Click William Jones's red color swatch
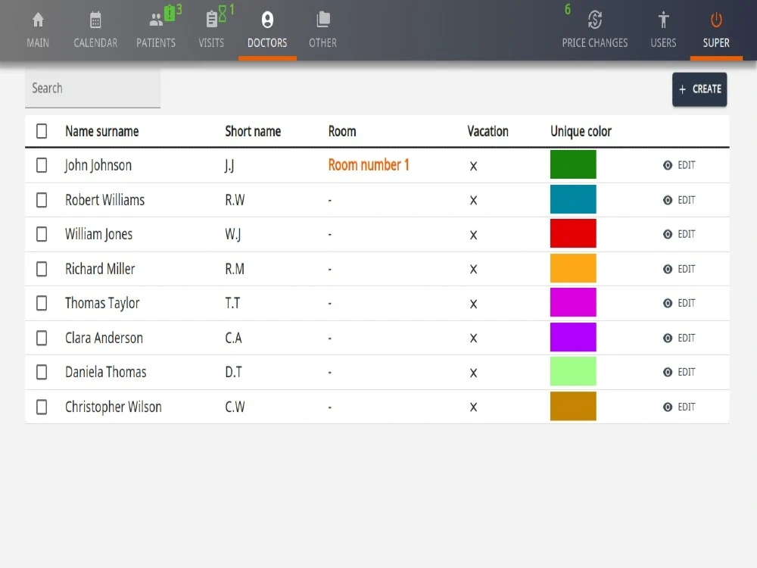 [573, 233]
